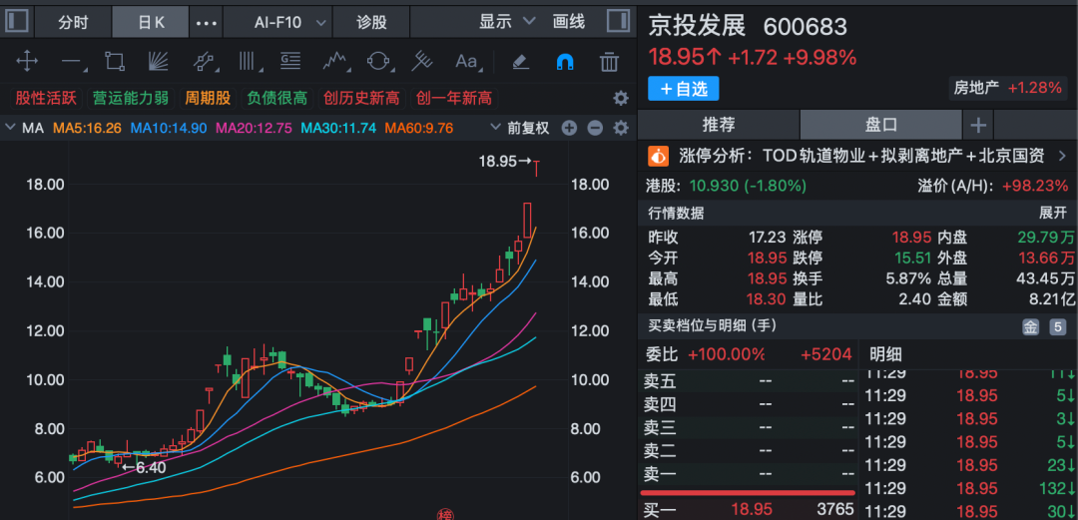Open the 诊股 tab

371,22
